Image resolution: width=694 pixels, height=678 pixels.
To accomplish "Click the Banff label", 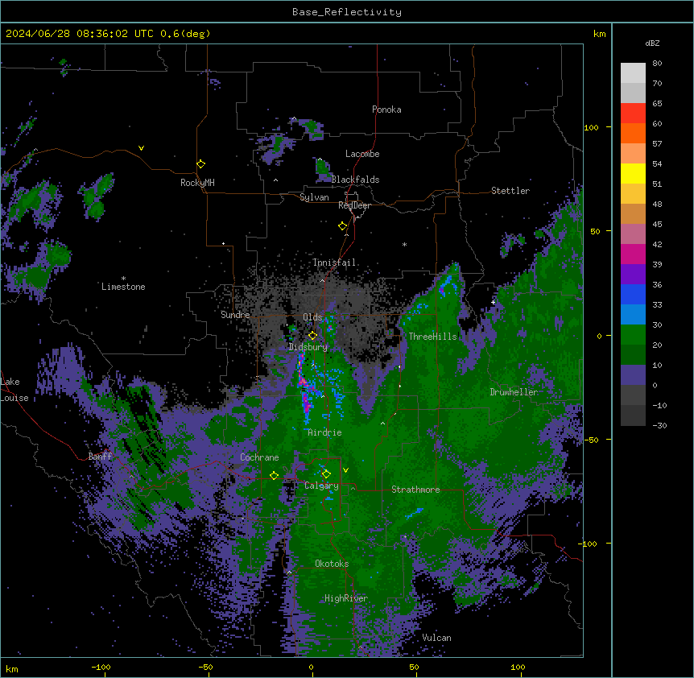I will 100,457.
